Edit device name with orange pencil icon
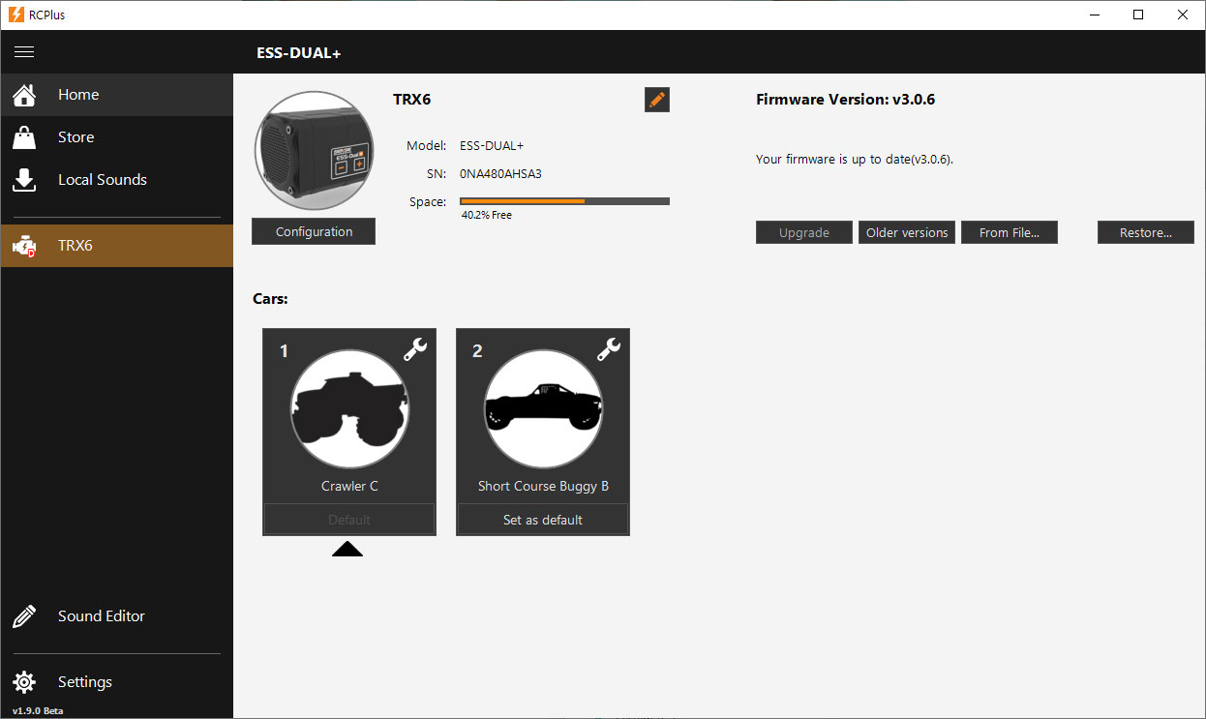 coord(657,100)
